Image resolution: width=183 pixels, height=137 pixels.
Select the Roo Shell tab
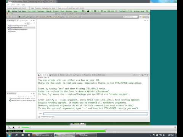click(43, 75)
